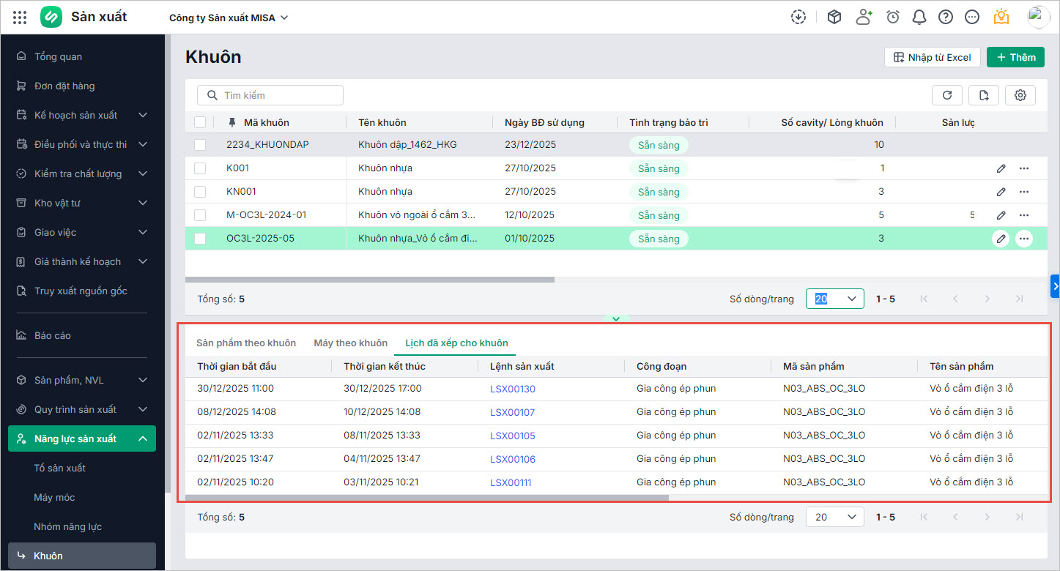This screenshot has height=571, width=1060.
Task: Click the Thêm button
Action: (1015, 57)
